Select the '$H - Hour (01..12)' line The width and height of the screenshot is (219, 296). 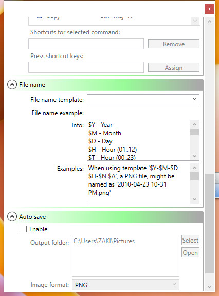[113, 150]
